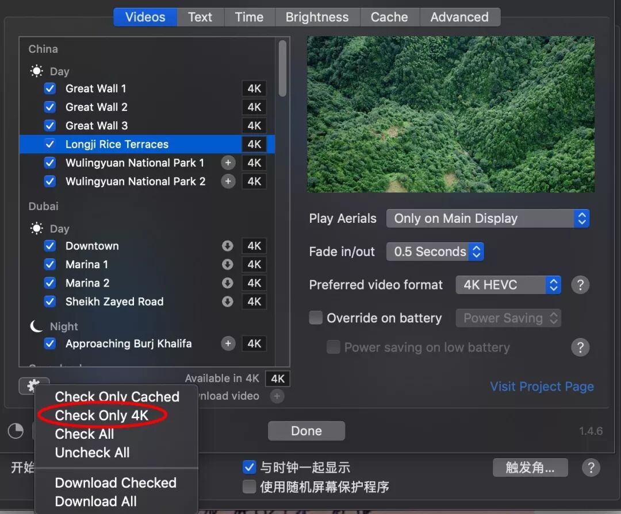Click the plus icon beside Approaching Burj Khalifa

228,343
